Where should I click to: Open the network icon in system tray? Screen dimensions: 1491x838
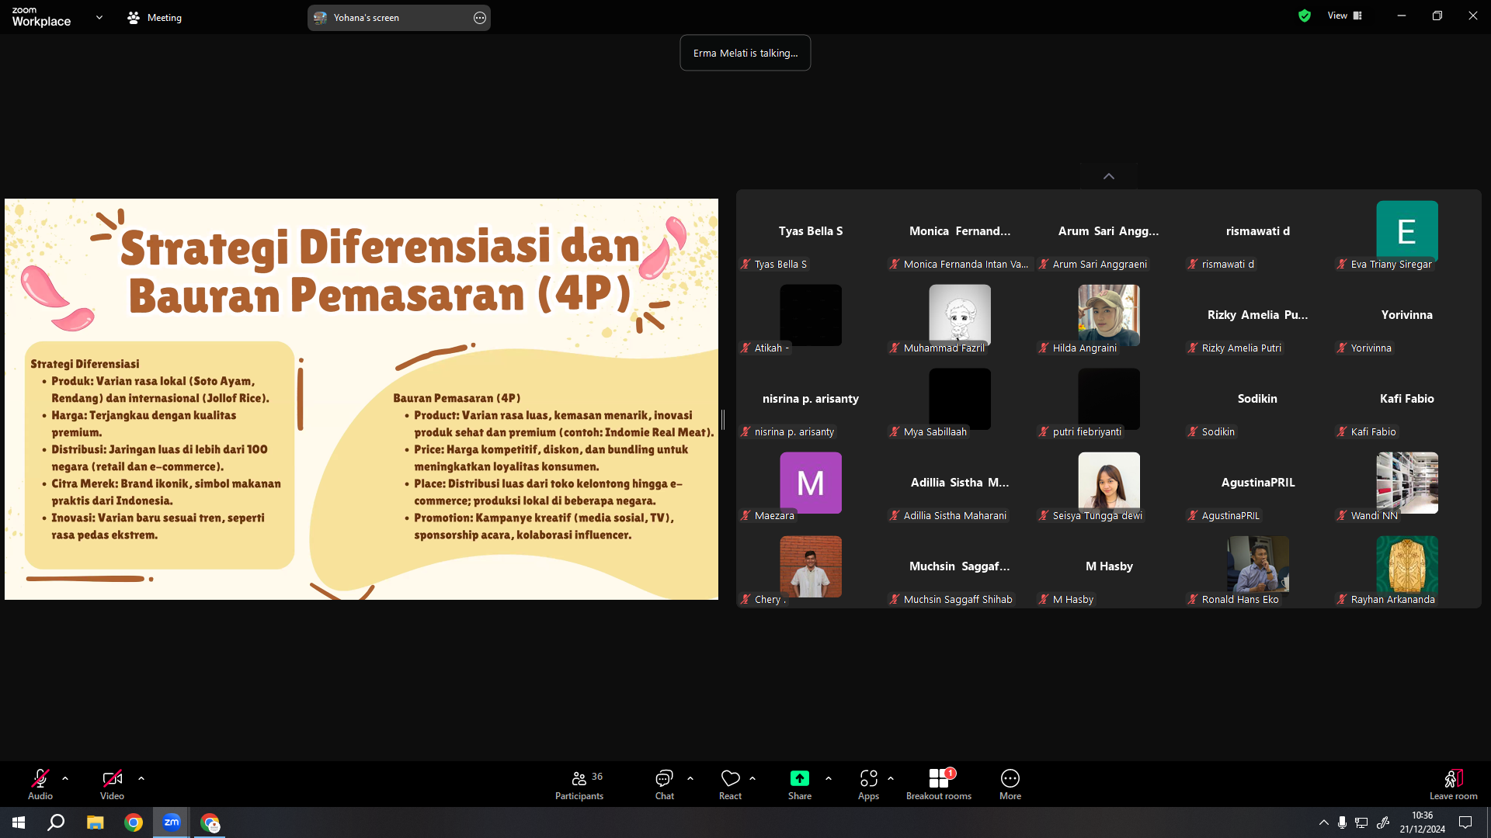click(x=1361, y=822)
